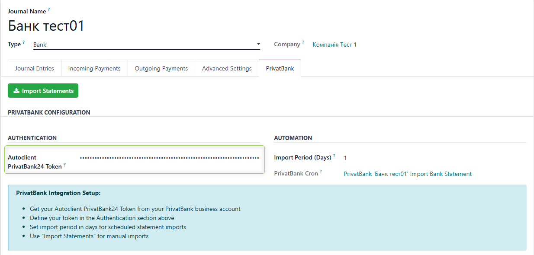The width and height of the screenshot is (534, 255).
Task: Click the download icon on Import Statements button
Action: tap(16, 90)
